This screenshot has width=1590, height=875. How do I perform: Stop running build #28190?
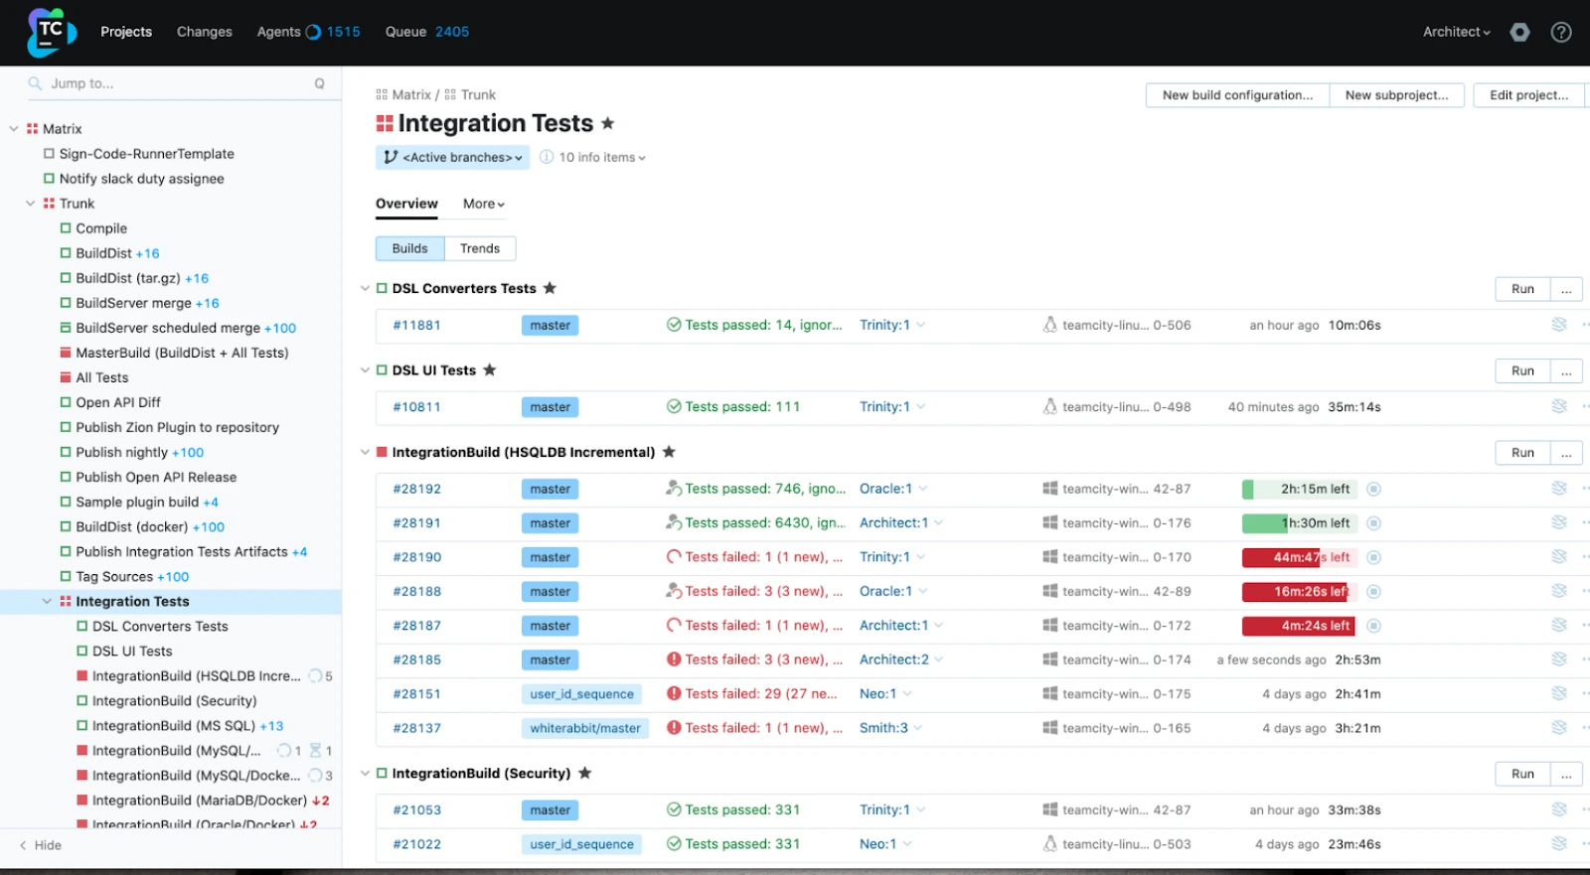(x=1373, y=557)
